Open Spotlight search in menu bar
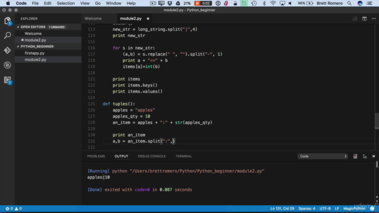Screen dimensions: 379x213 tap(349, 3)
